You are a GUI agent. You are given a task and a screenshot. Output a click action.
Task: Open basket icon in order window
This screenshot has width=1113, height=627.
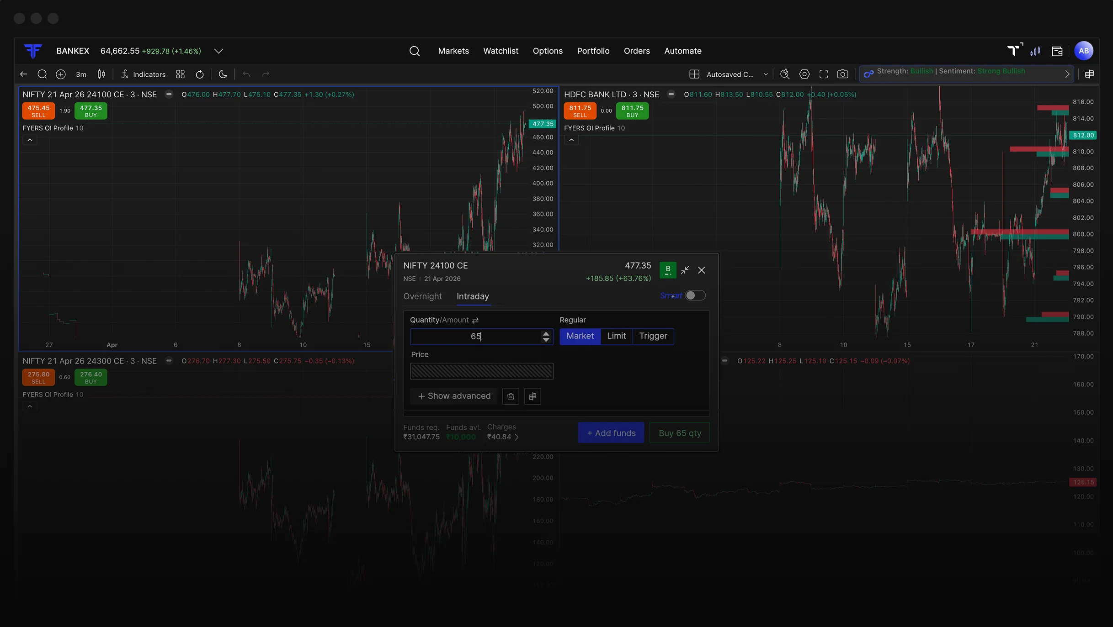point(511,396)
